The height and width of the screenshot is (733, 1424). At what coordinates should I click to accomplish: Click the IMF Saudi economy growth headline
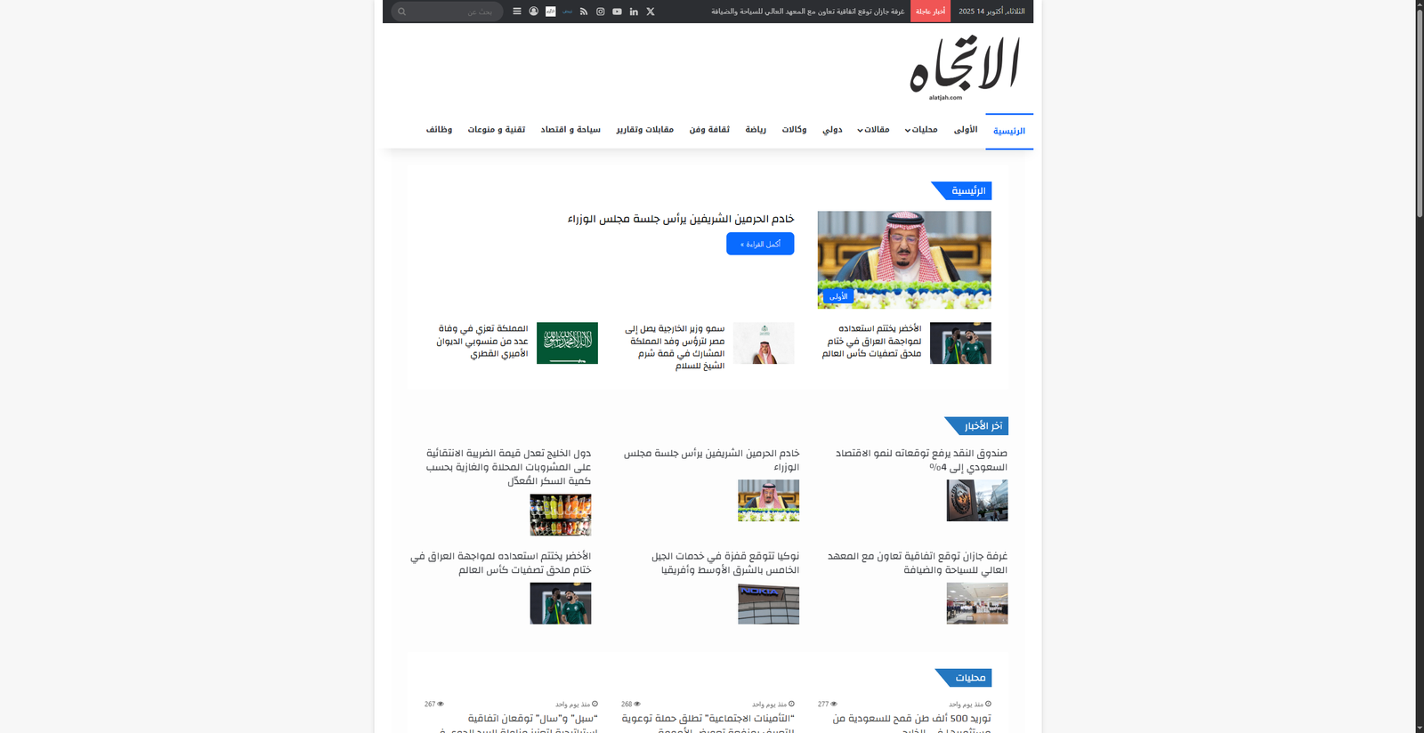920,460
